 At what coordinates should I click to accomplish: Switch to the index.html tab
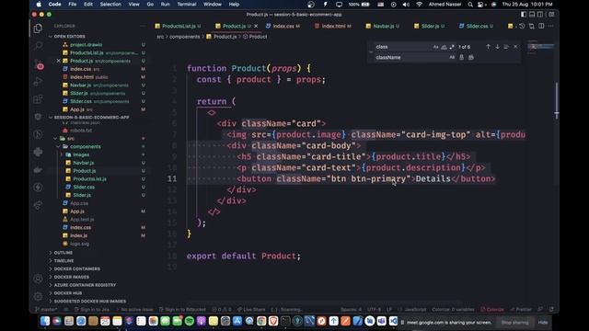pyautogui.click(x=333, y=26)
